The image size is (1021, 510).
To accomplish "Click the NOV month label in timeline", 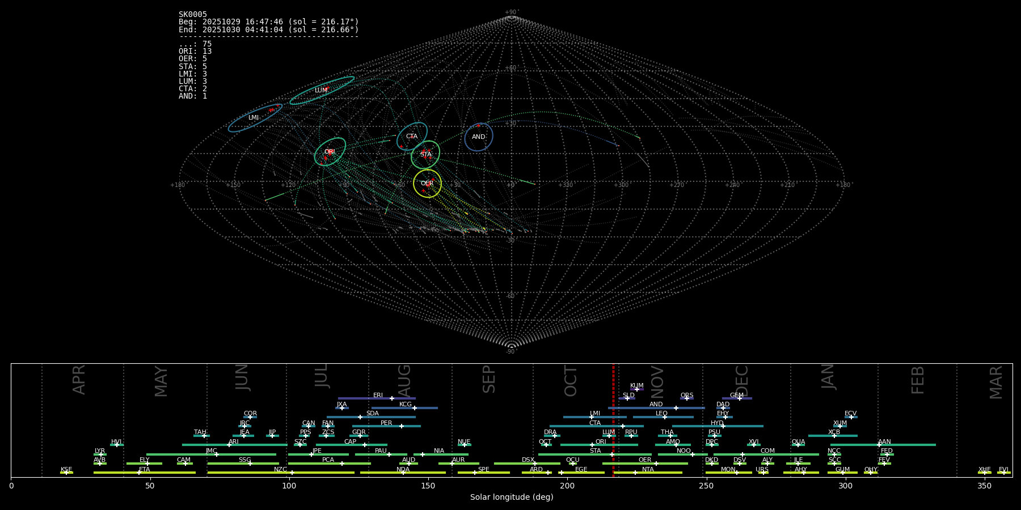I will pyautogui.click(x=657, y=381).
